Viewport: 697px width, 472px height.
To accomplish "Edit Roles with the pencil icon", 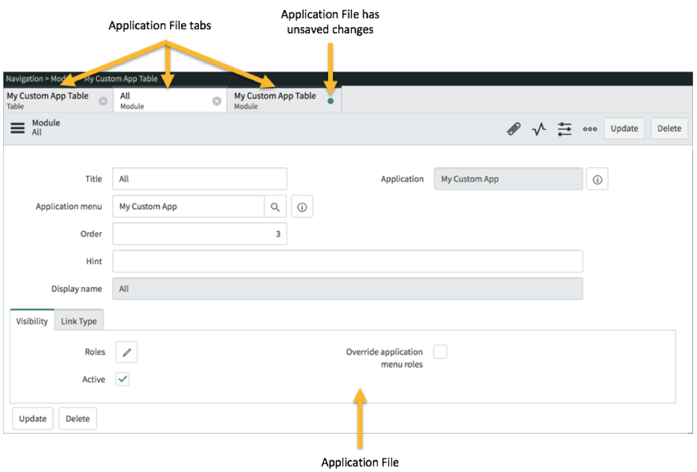I will (x=125, y=352).
